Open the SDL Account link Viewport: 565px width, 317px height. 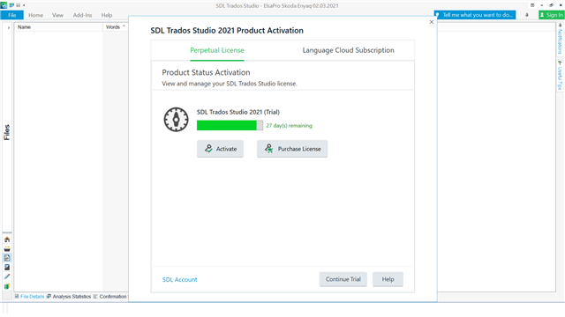click(180, 280)
